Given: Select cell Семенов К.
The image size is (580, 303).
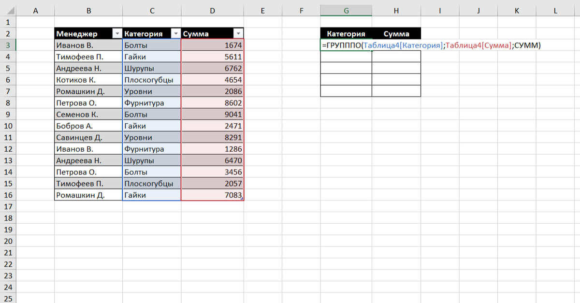Looking at the screenshot, I should pyautogui.click(x=88, y=114).
